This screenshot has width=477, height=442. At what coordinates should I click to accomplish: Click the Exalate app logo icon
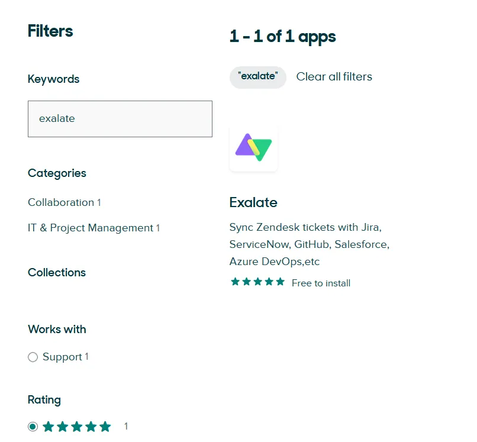tap(253, 147)
